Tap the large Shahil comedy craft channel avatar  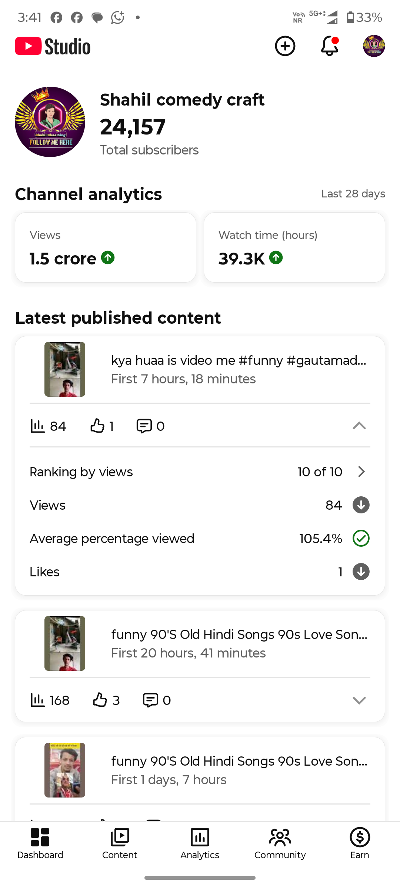(50, 122)
